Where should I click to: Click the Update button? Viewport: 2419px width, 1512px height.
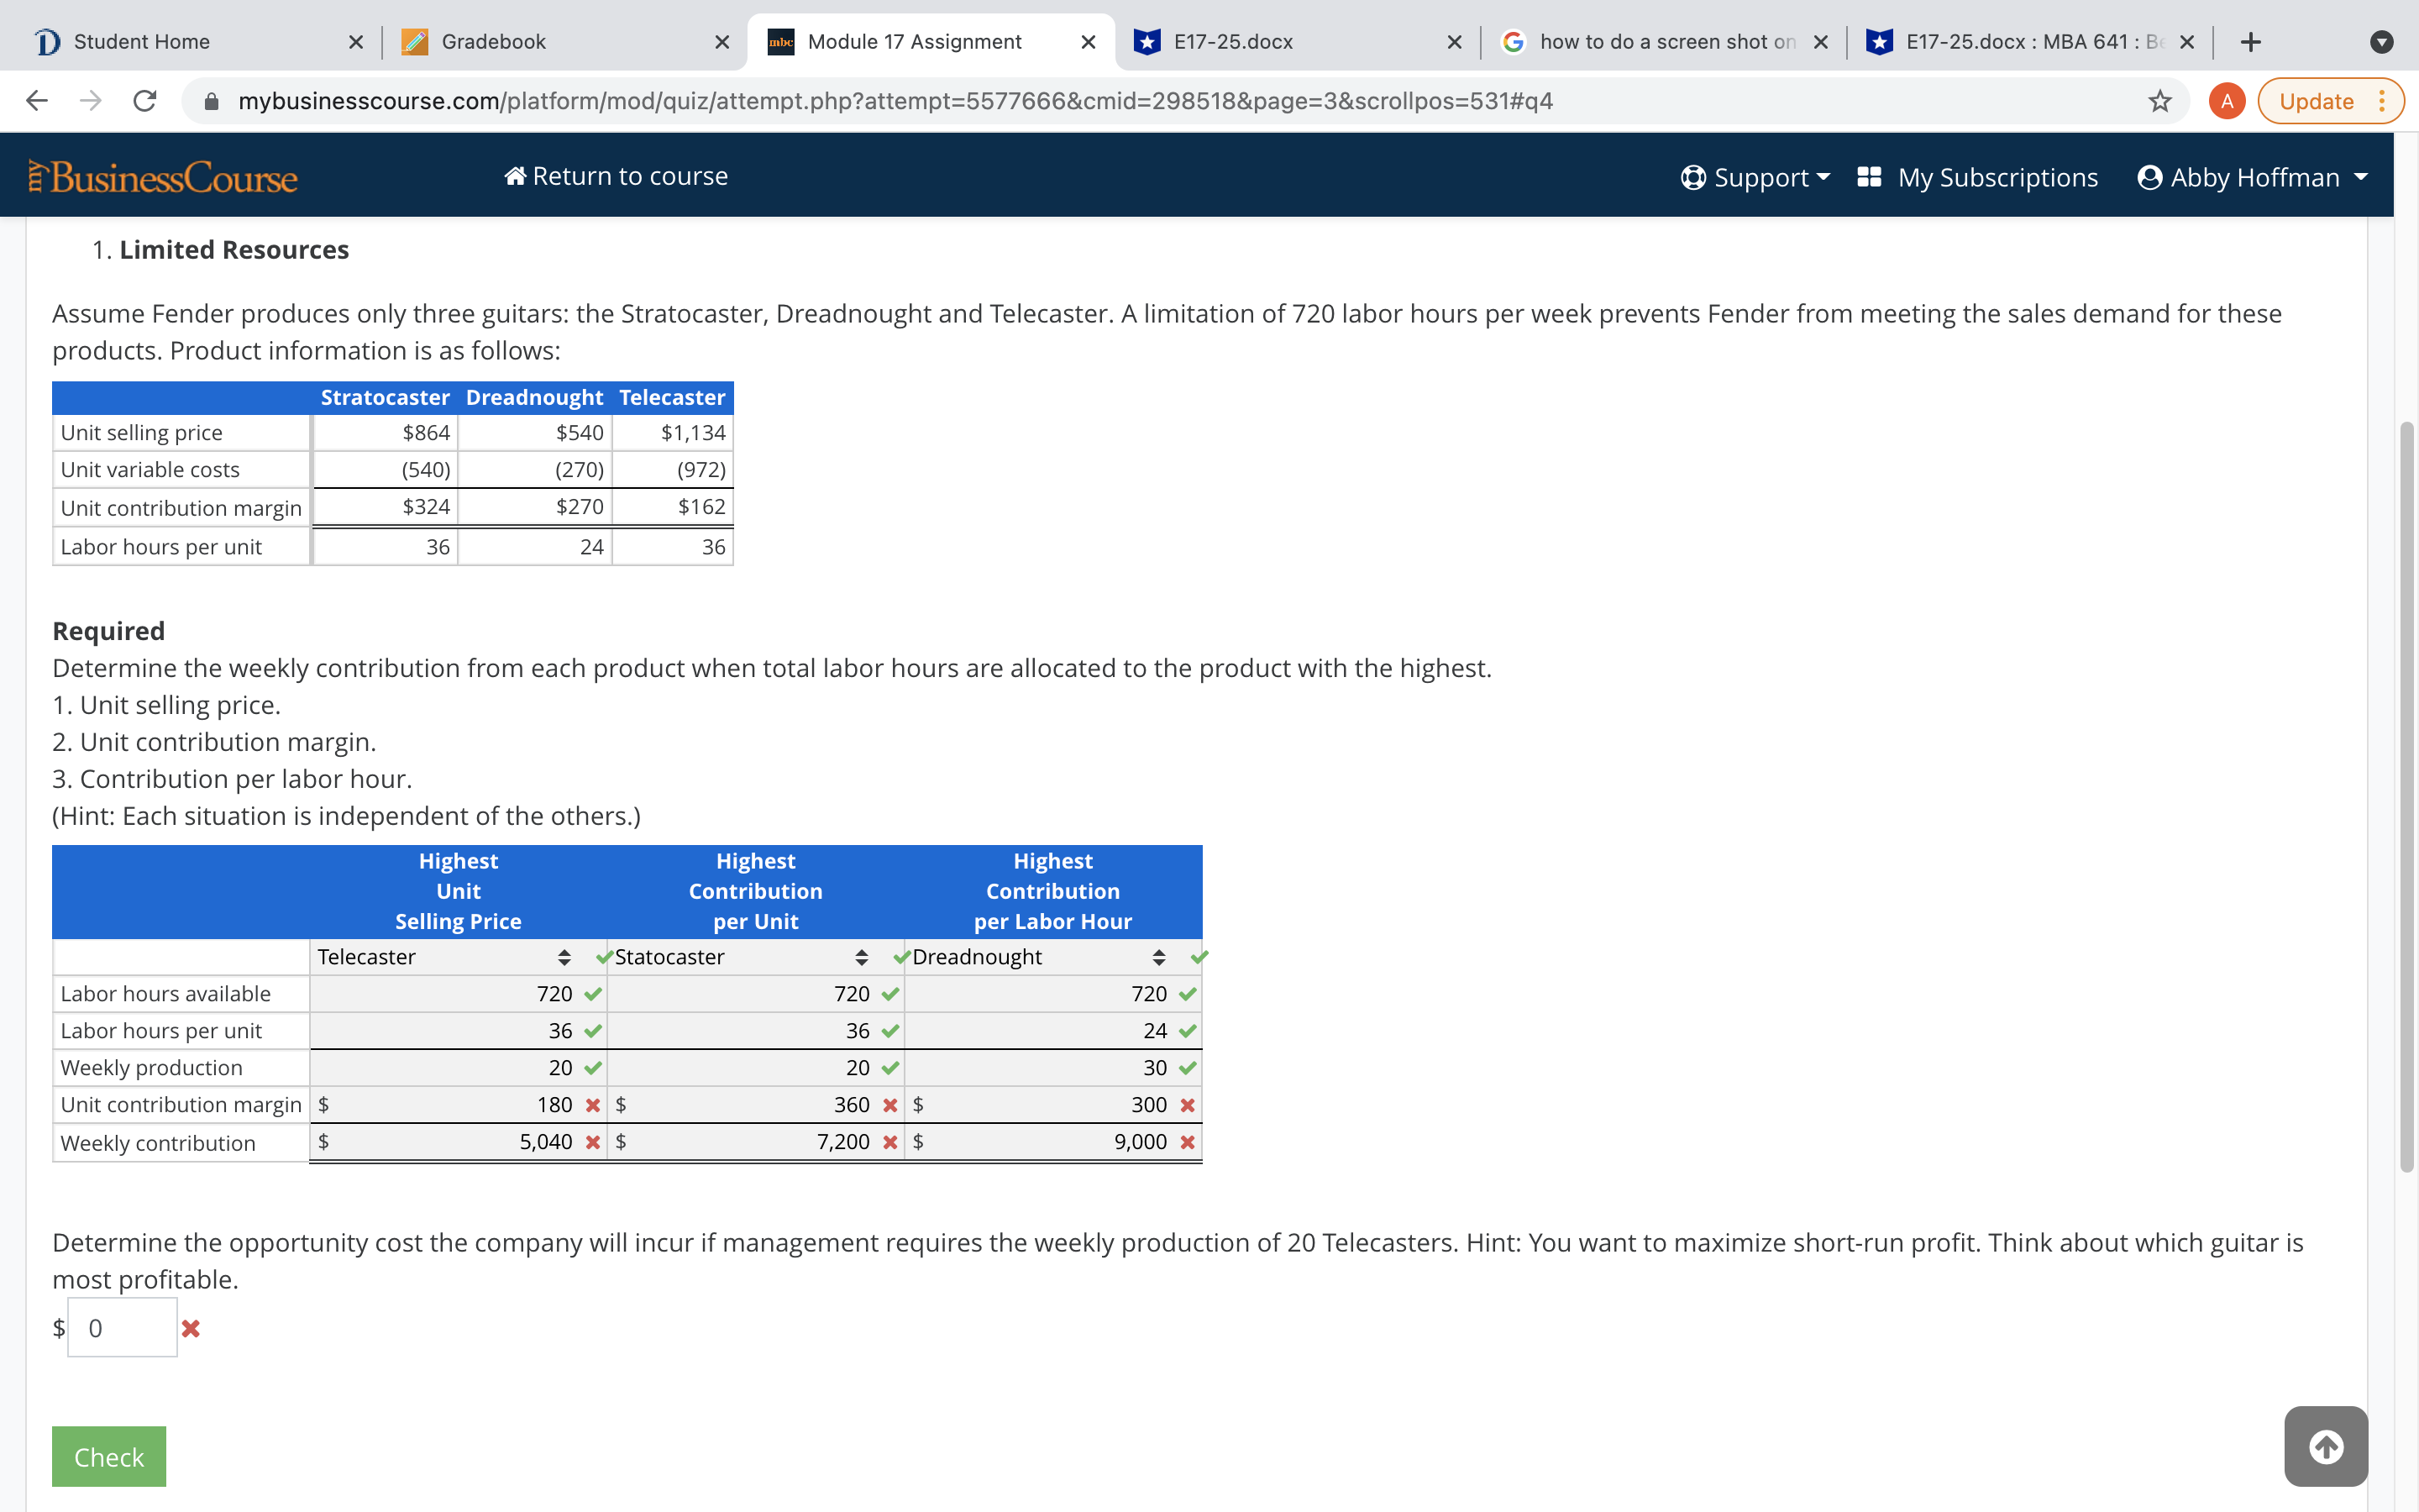2317,100
